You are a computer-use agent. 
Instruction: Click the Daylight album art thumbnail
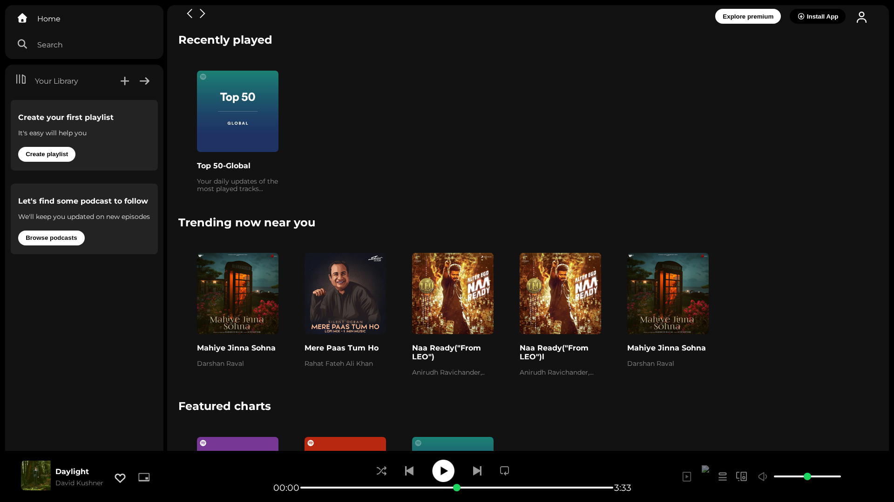coord(36,476)
